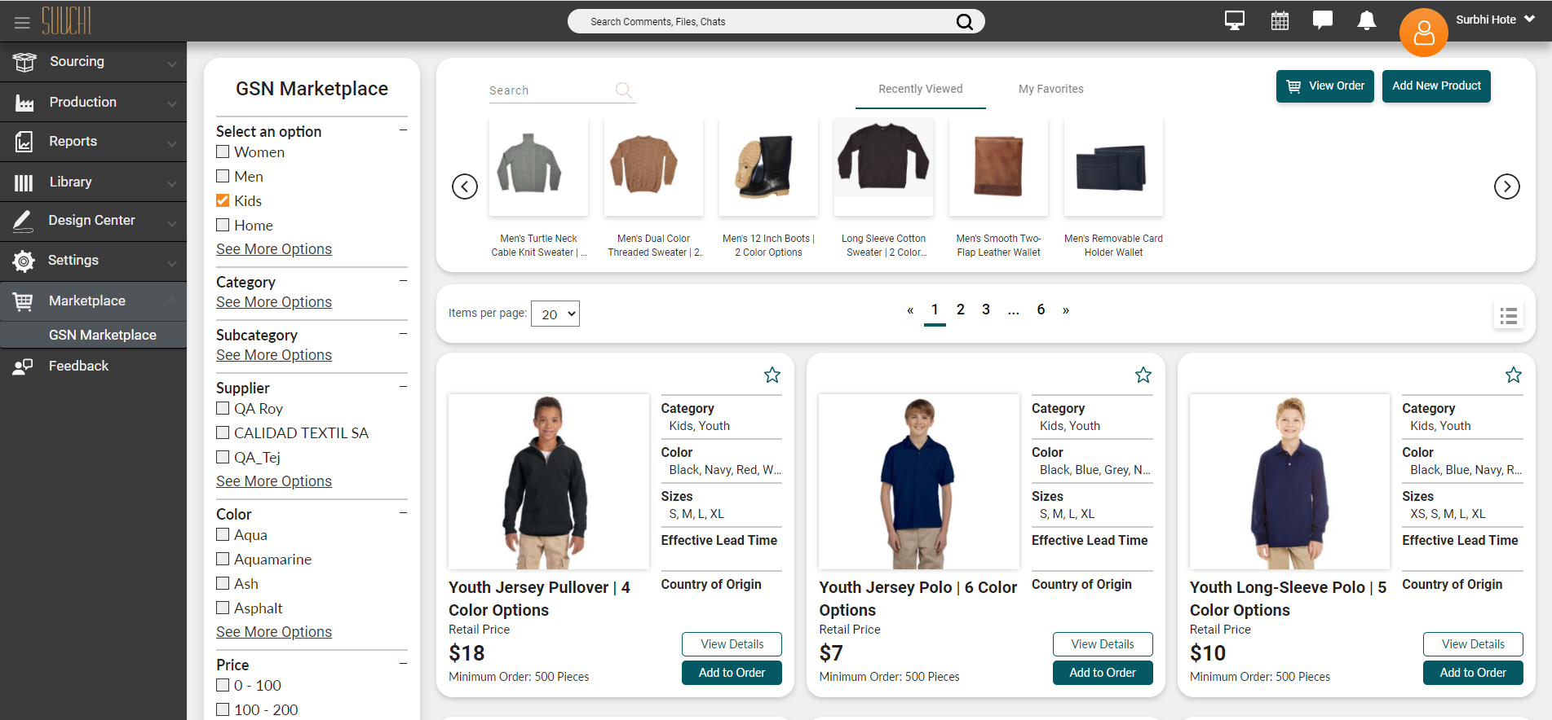Collapse the Category filter section
This screenshot has height=720, width=1552.
[x=403, y=281]
